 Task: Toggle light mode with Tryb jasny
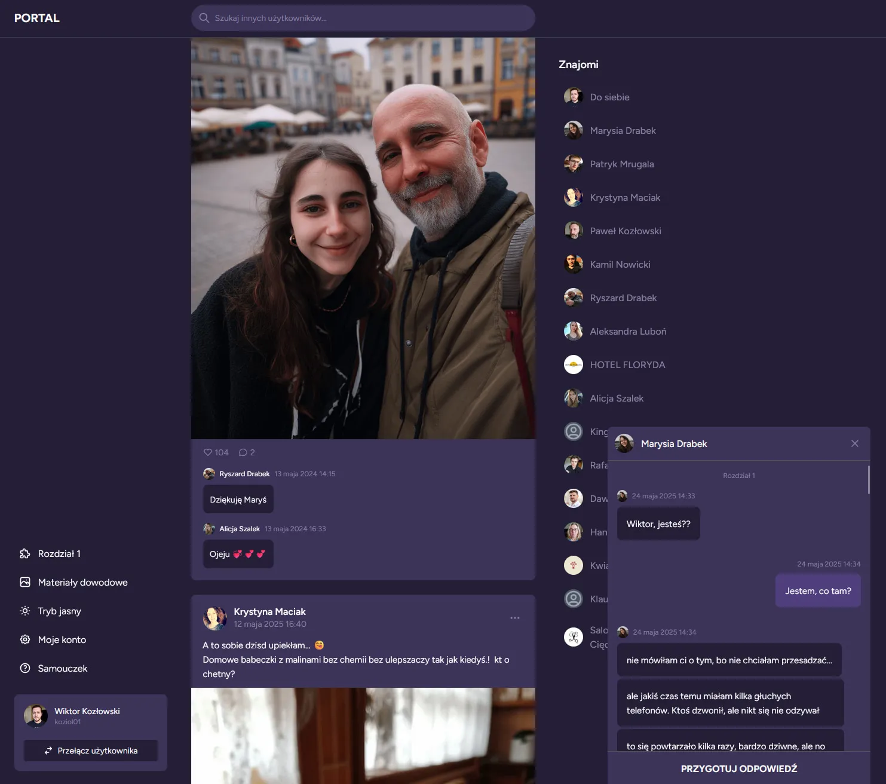point(59,611)
